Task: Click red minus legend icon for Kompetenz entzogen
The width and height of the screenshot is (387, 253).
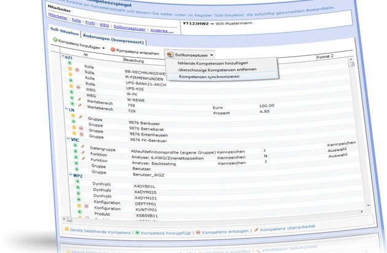Action: pyautogui.click(x=197, y=231)
